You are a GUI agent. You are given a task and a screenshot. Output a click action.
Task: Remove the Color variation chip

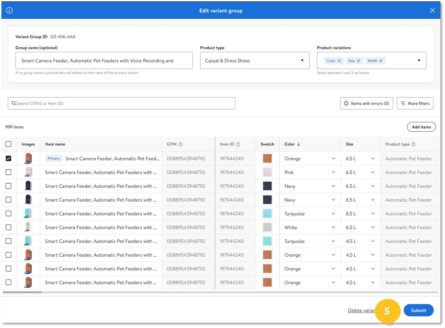click(339, 61)
